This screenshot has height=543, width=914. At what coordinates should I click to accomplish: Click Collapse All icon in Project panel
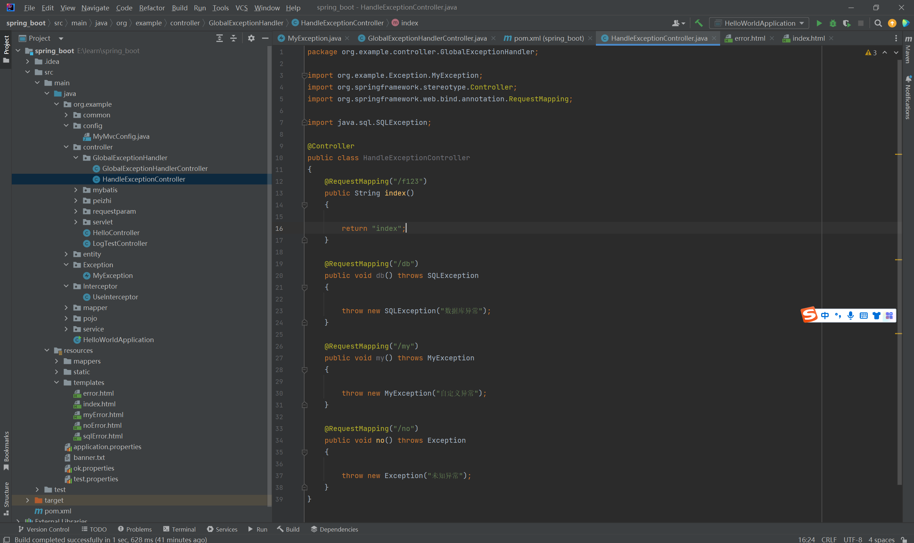(233, 38)
